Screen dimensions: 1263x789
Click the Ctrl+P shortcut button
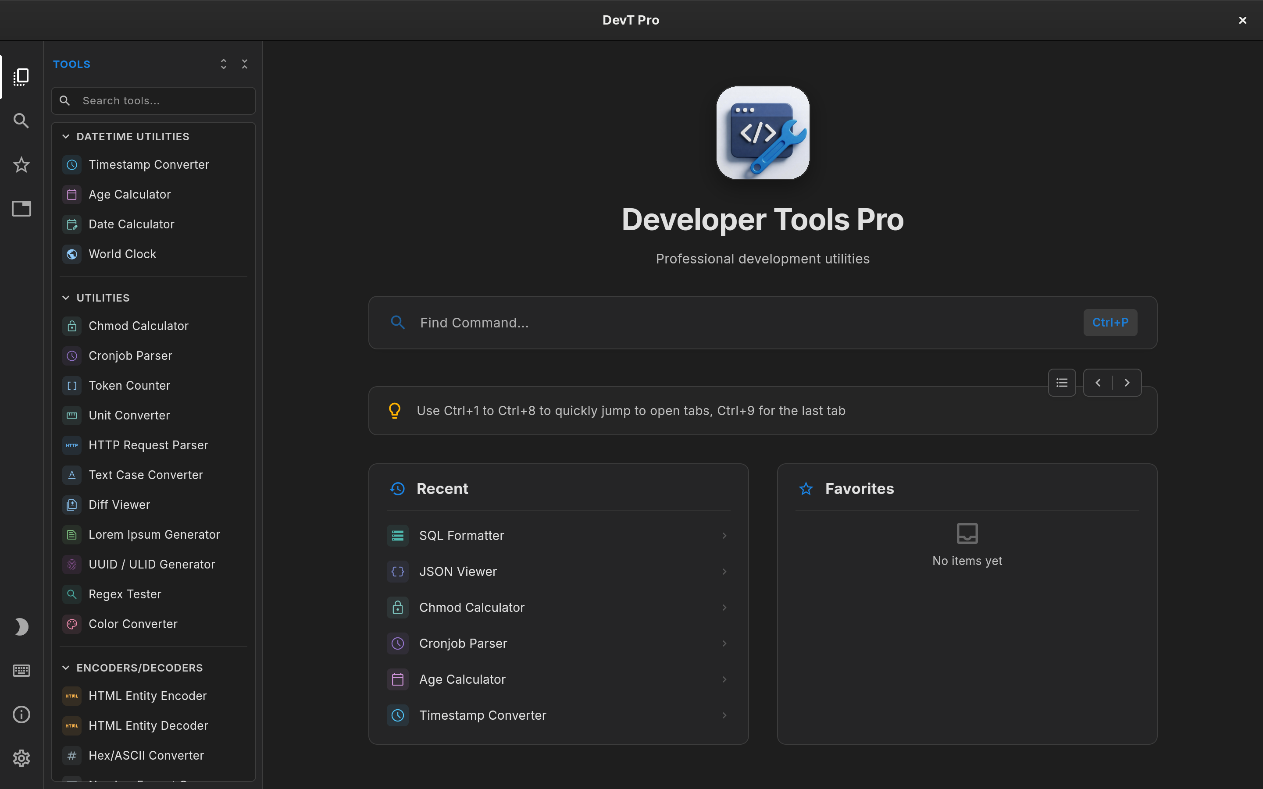pos(1110,323)
